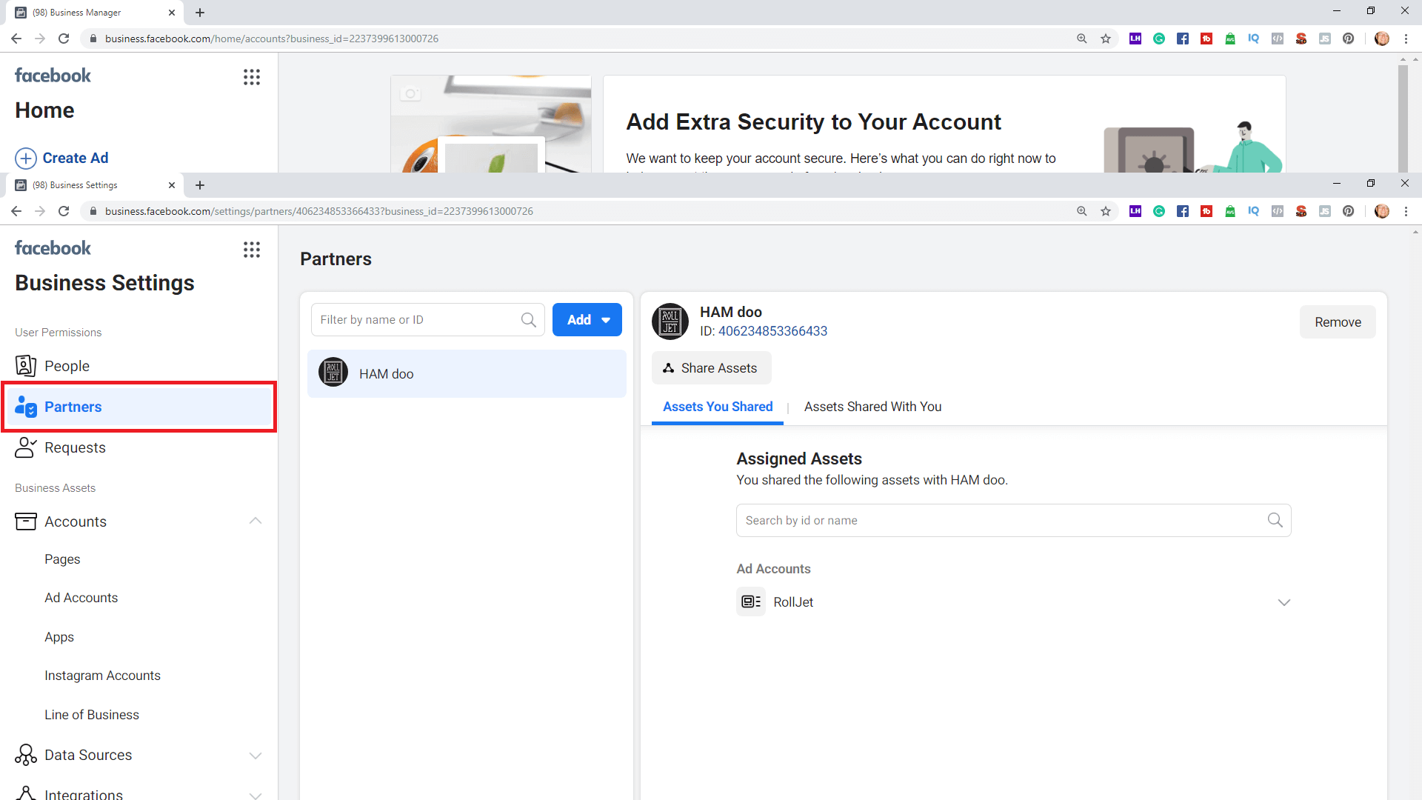The image size is (1422, 800).
Task: Click the search magnifier in the partner filter
Action: click(528, 320)
